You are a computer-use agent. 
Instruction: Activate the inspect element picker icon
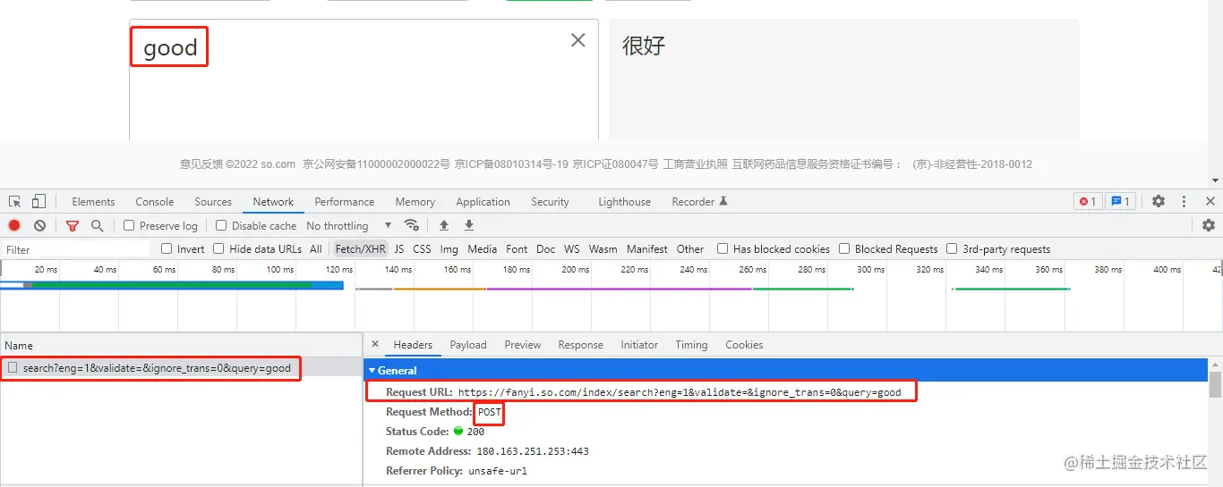14,201
